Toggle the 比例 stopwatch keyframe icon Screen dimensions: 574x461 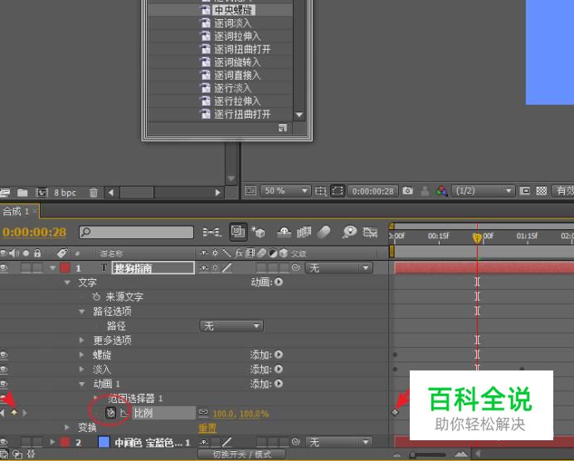110,413
